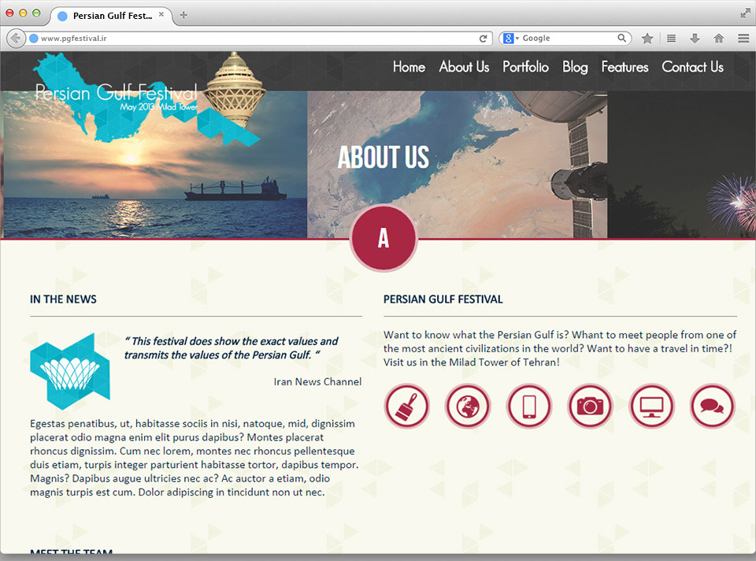Click the browser back arrow button
Image resolution: width=756 pixels, height=561 pixels.
[x=16, y=38]
